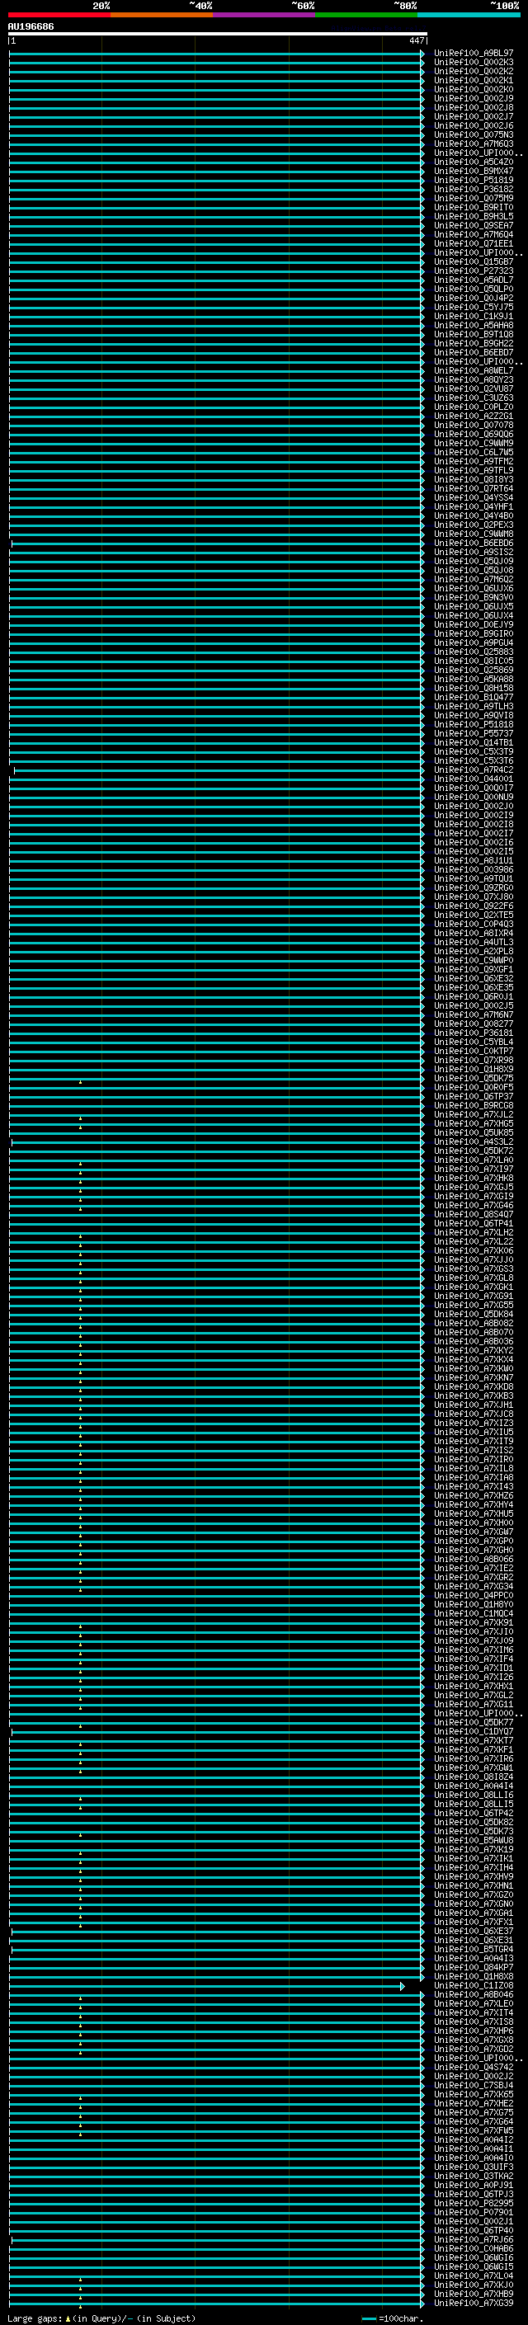Select the label UniRef100_A7XJH1
The image size is (528, 2325).
(x=474, y=1405)
